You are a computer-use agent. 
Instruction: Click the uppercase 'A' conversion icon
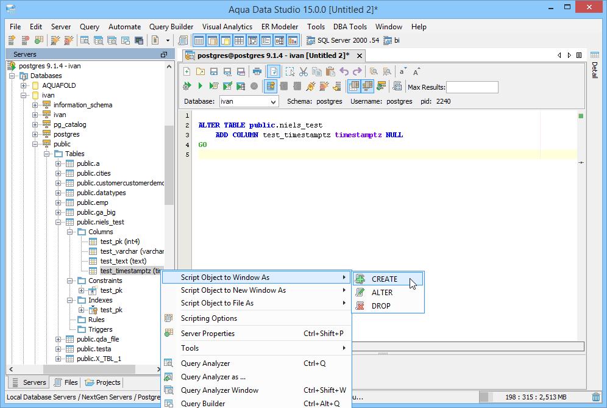[x=416, y=71]
